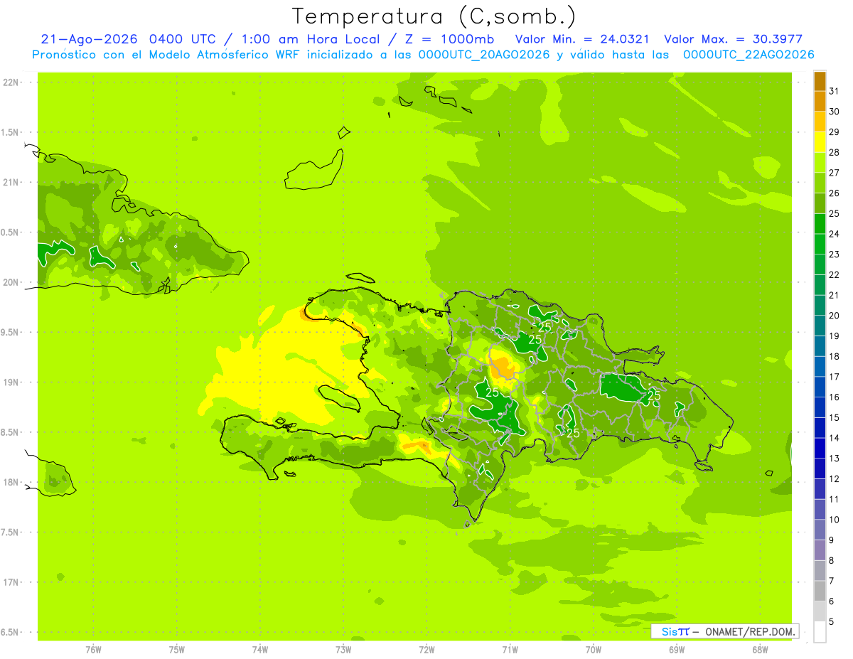Click the '18N' latitude label
Screen dimensions: 853x659
(x=10, y=482)
